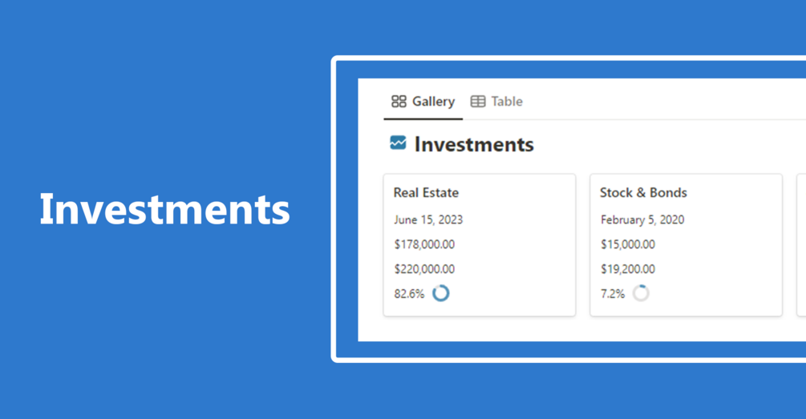Click the February 5, 2020 date

tap(642, 220)
